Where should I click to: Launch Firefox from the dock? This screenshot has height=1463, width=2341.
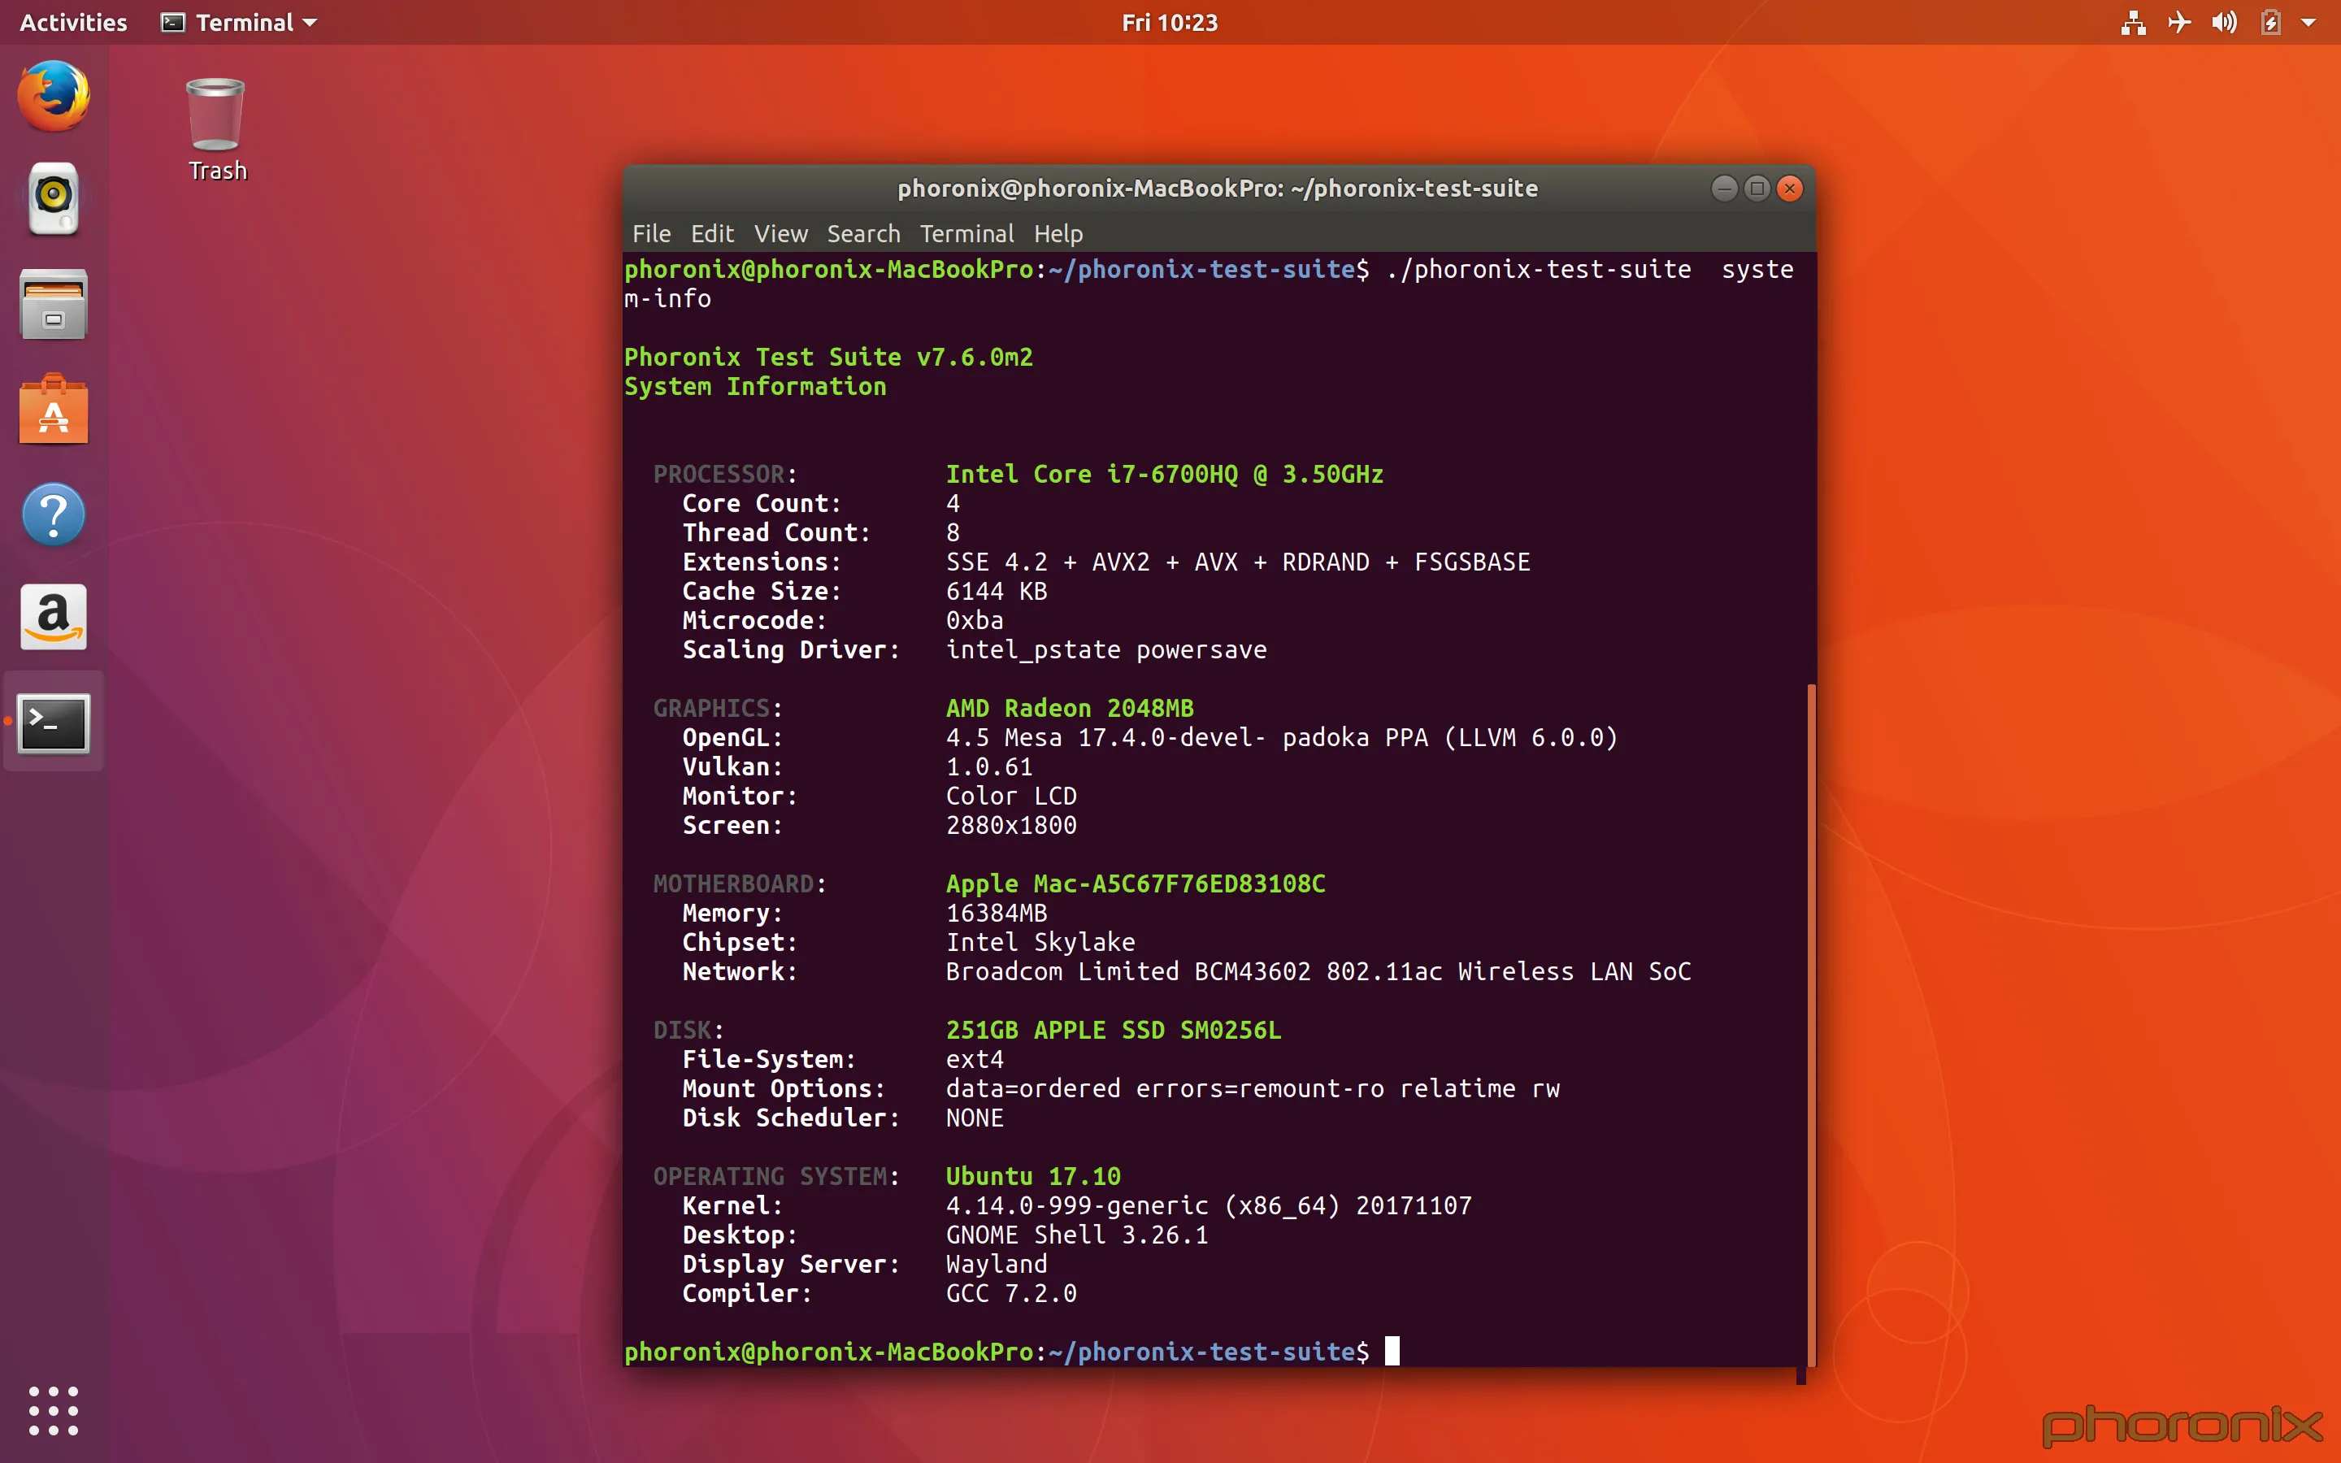(53, 96)
